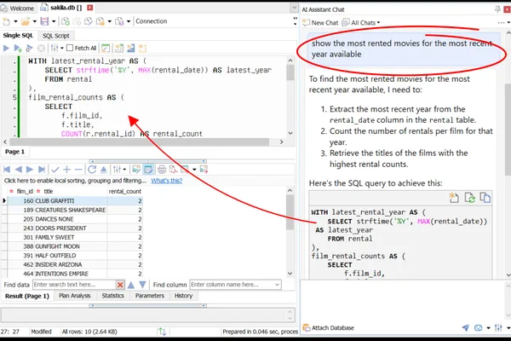The image size is (511, 341).
Task: Open the History tab
Action: point(183,296)
